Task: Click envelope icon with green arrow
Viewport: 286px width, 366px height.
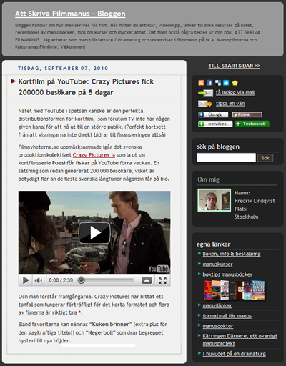Action: 205,93
